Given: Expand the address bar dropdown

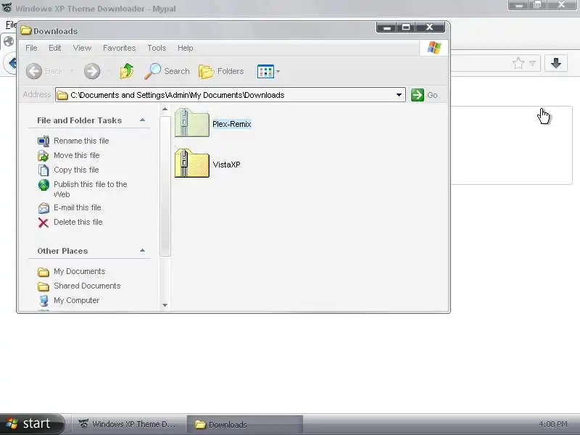Looking at the screenshot, I should 399,95.
